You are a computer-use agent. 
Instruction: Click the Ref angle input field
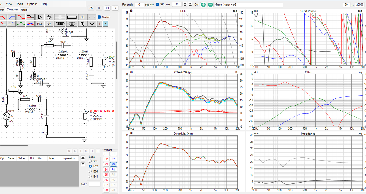click(139, 5)
